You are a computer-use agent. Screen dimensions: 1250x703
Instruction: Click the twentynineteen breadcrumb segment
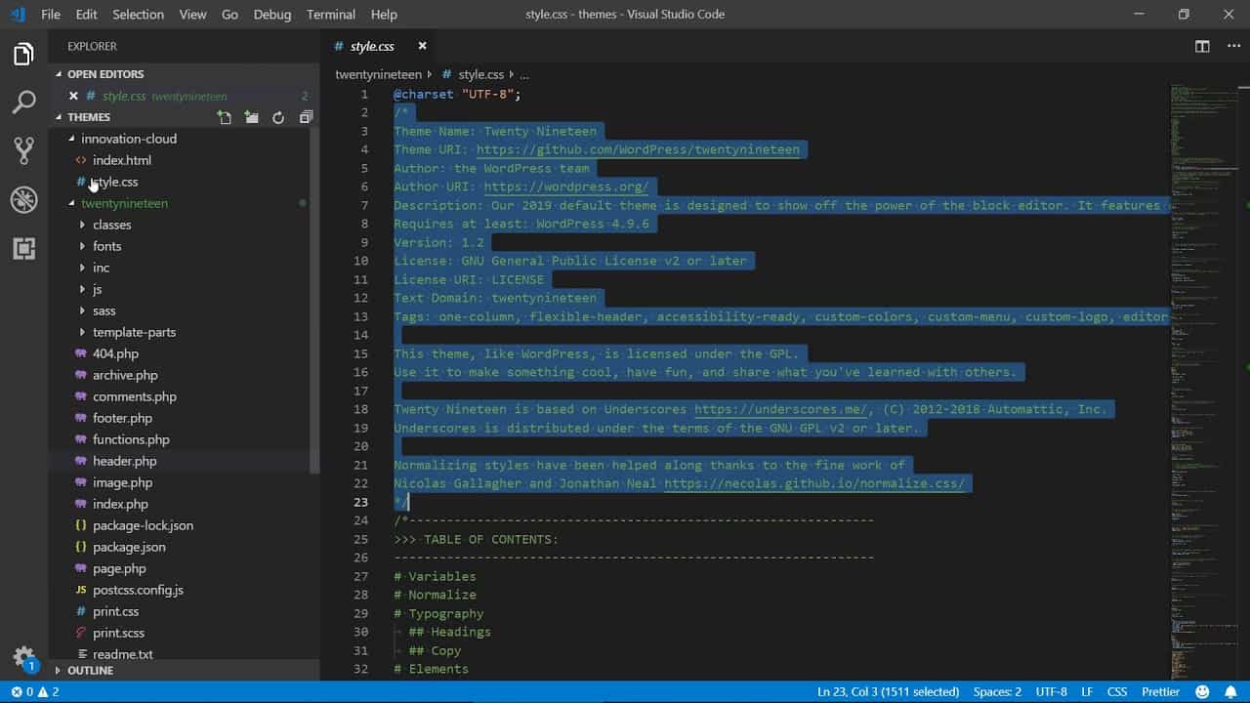tap(378, 74)
